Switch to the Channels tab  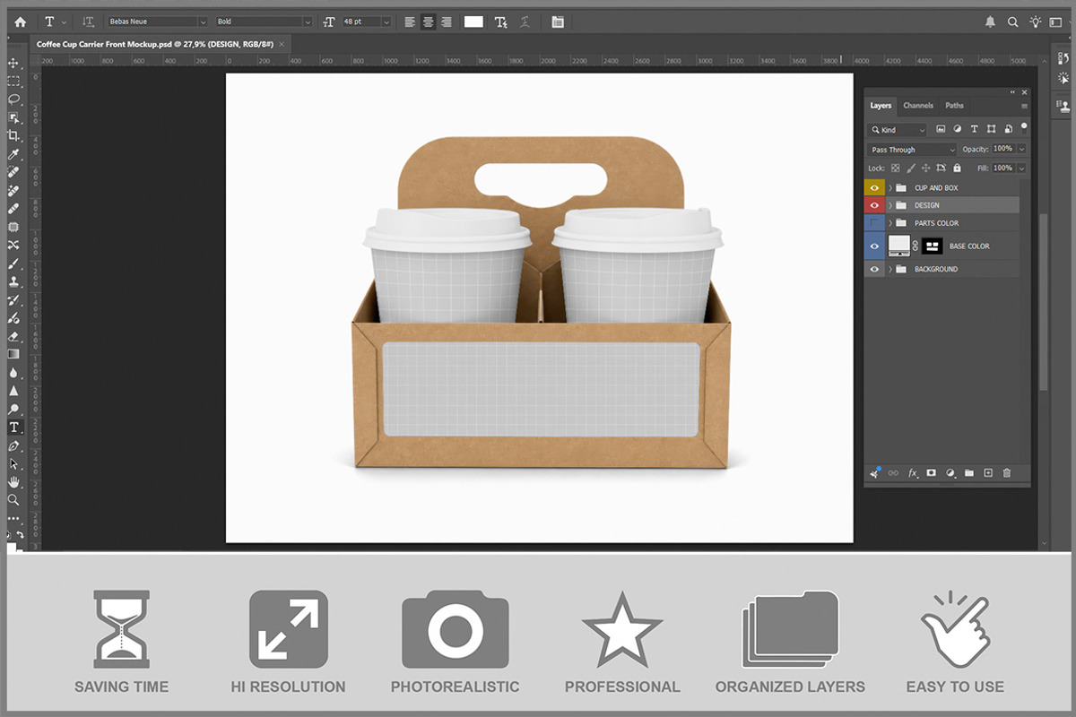918,106
